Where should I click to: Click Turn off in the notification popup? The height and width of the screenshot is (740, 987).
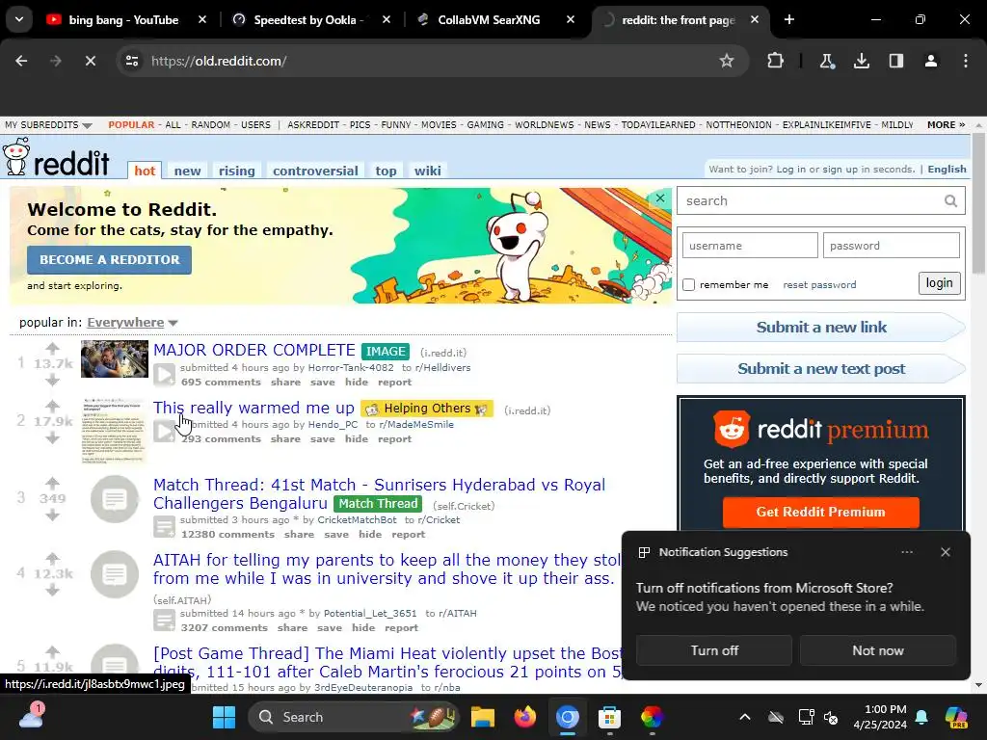point(714,650)
